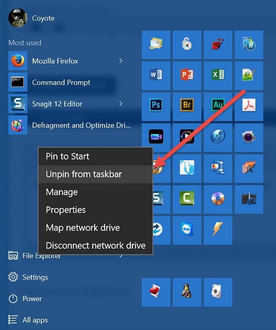The width and height of the screenshot is (276, 330).
Task: Launch the TeamViewer tile
Action: coord(187,230)
